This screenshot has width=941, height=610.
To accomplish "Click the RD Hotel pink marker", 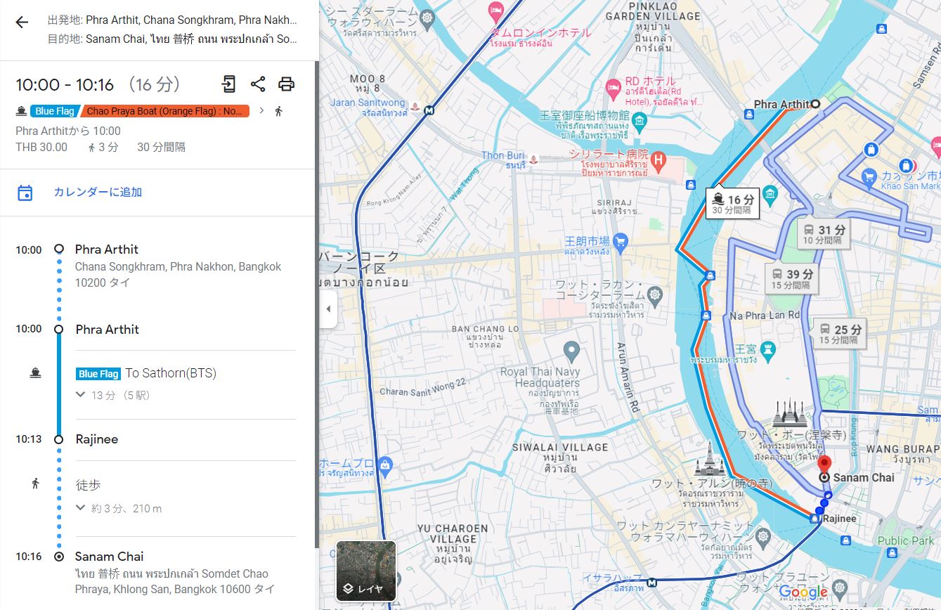I will pyautogui.click(x=614, y=87).
